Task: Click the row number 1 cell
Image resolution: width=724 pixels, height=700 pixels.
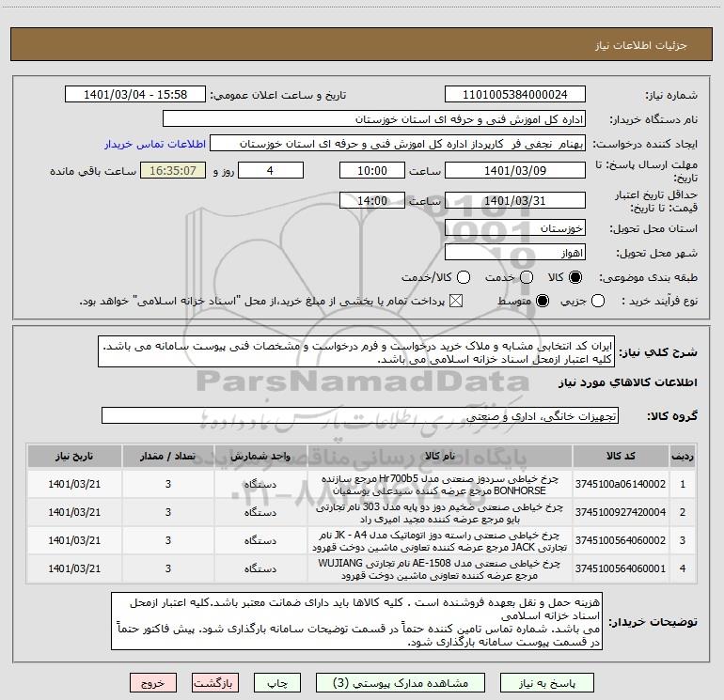Action: click(683, 484)
